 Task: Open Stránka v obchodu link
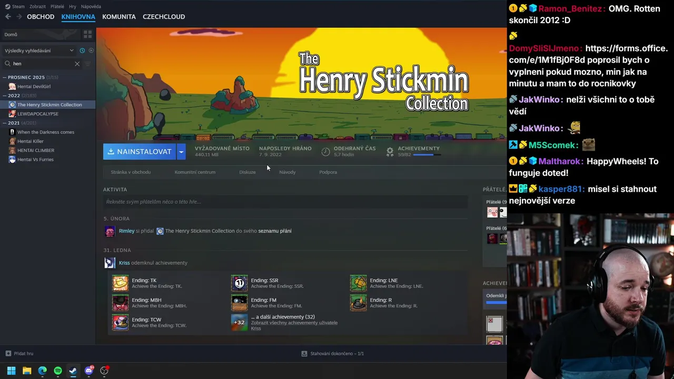[x=131, y=172]
